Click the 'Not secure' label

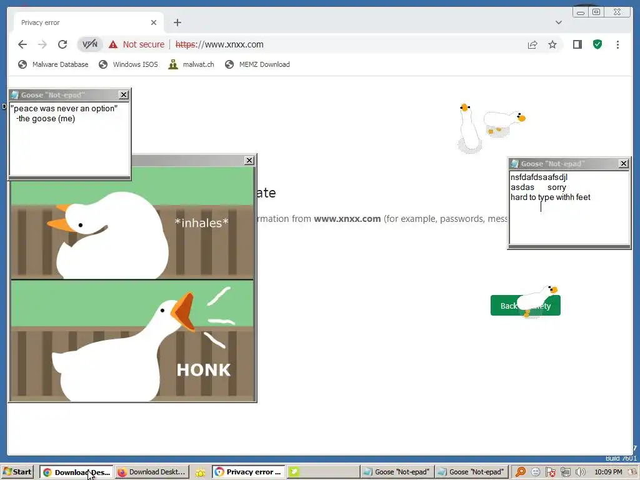click(144, 44)
